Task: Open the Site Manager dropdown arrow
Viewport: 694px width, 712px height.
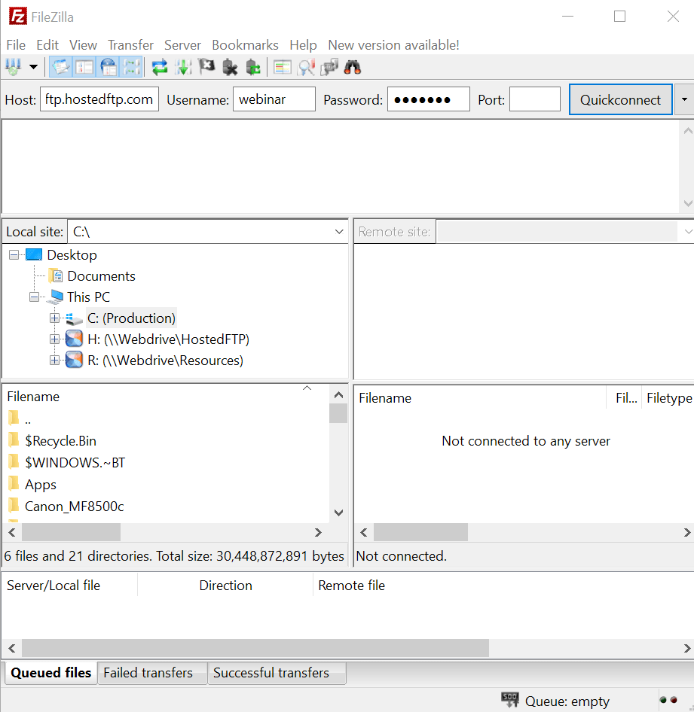Action: click(33, 66)
